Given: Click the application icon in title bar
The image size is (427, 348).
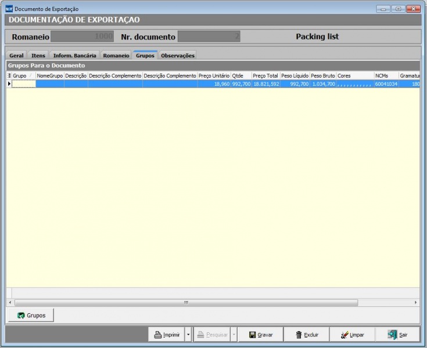Looking at the screenshot, I should coord(9,9).
